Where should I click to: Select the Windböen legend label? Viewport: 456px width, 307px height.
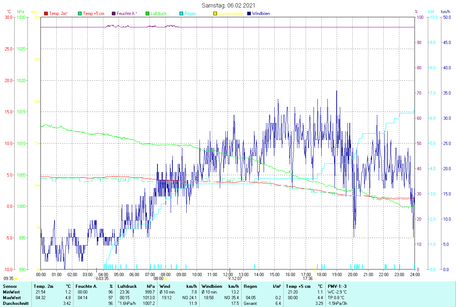pyautogui.click(x=261, y=14)
